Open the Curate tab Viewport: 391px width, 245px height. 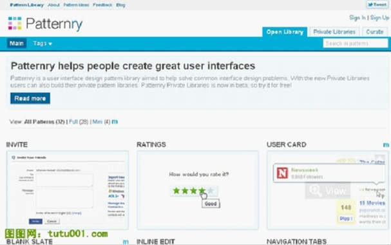tap(374, 32)
